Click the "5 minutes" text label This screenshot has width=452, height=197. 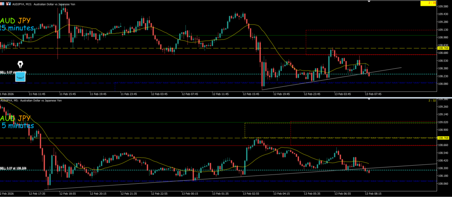(x=18, y=126)
